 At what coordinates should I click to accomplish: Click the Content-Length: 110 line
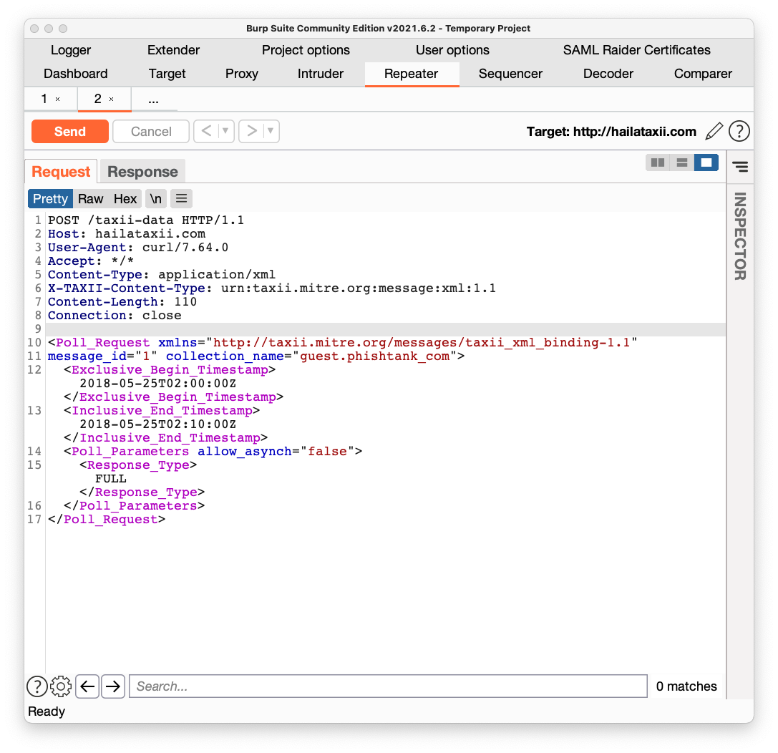coord(122,301)
